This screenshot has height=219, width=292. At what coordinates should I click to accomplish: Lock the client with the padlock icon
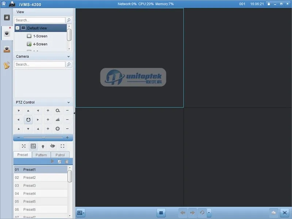(269, 4)
